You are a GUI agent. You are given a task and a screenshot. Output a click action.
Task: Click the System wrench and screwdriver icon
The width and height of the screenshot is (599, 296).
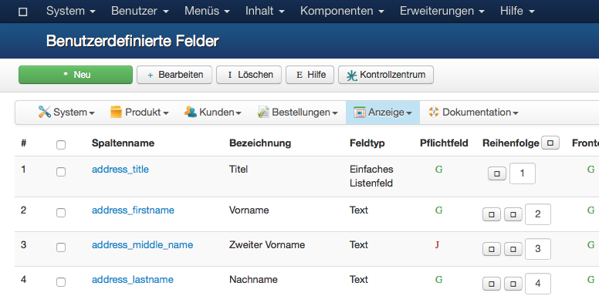click(x=44, y=112)
